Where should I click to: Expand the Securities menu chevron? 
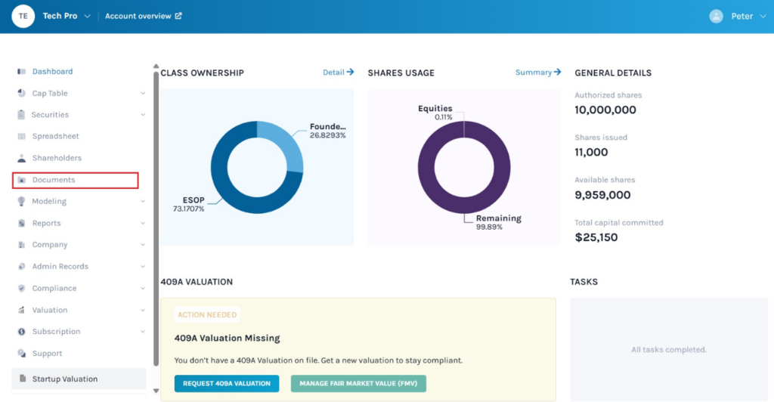[x=143, y=116]
